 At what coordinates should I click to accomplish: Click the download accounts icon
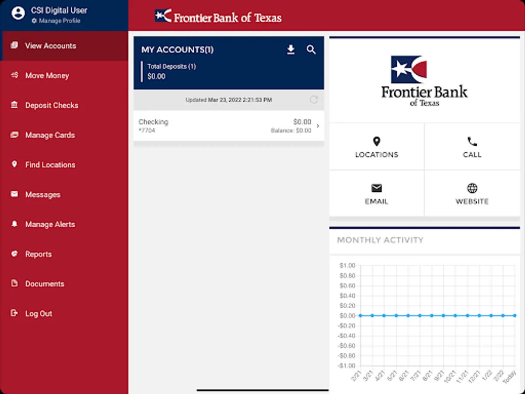[290, 49]
